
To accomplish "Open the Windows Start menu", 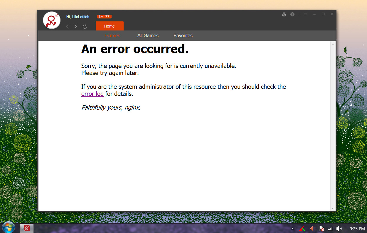I will [x=9, y=228].
